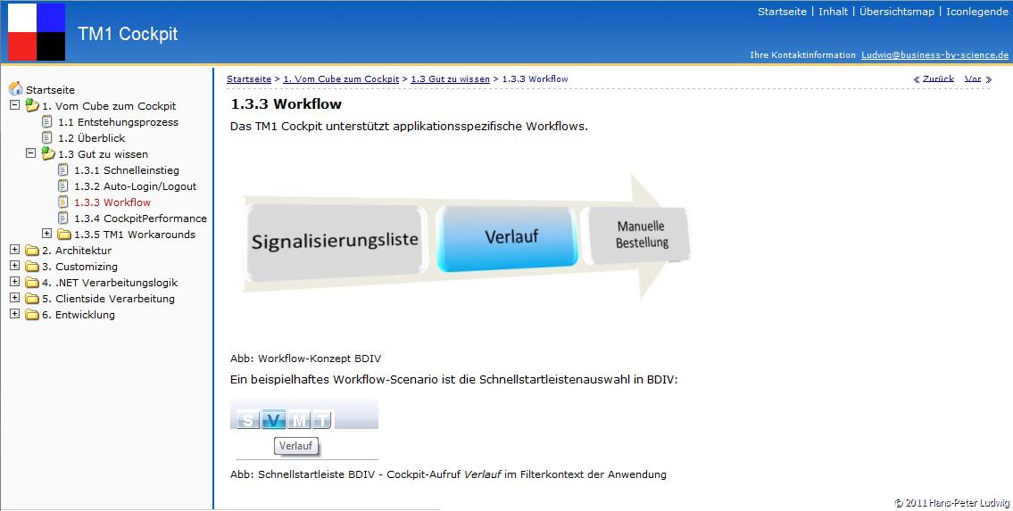Expand the 6. Entwicklung node
1013x511 pixels.
(x=15, y=314)
